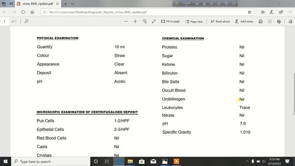295x166 pixels.
Task: Click the Epithelial Cells '2-3/HPF' value
Action: click(x=122, y=130)
